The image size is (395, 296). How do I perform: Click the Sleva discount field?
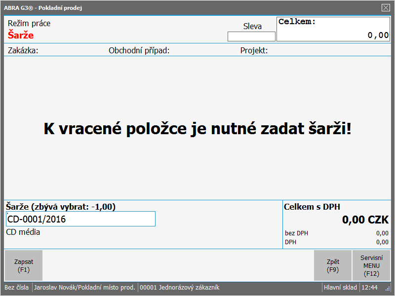tap(251, 37)
